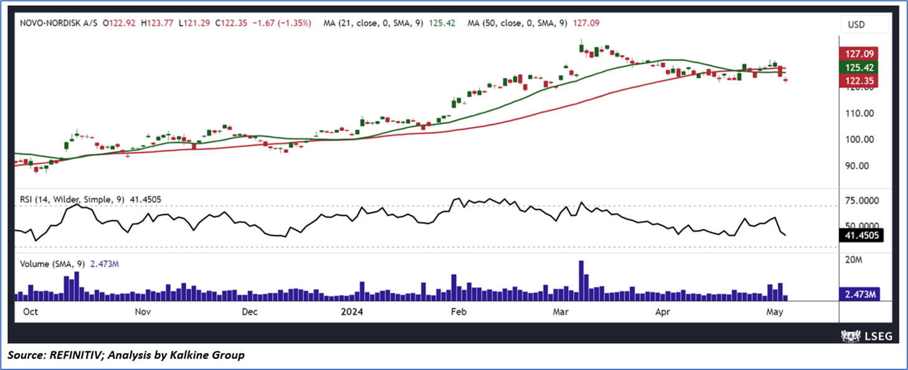908x370 pixels.
Task: Click the 100.00 price axis label
Action: pyautogui.click(x=859, y=140)
